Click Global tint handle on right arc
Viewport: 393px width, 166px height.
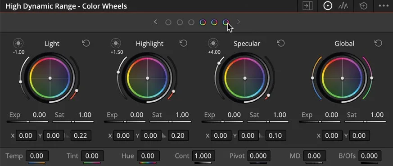(x=371, y=78)
